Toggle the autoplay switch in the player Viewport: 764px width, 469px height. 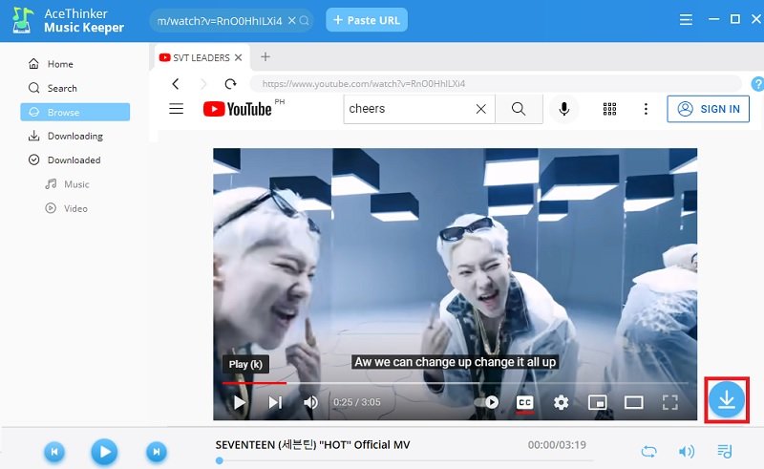(x=487, y=403)
